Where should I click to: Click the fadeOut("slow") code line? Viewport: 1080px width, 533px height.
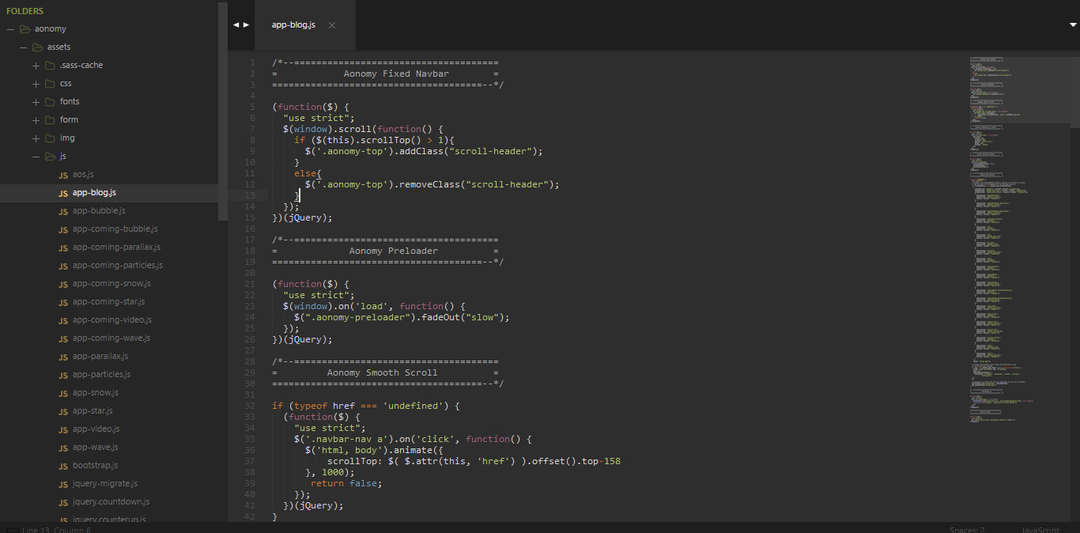(x=402, y=317)
